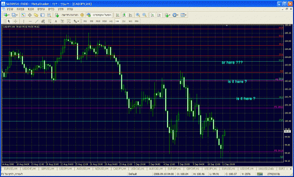Toggle the H4 timeframe button
Viewport: 294px width, 177px height.
click(117, 21)
